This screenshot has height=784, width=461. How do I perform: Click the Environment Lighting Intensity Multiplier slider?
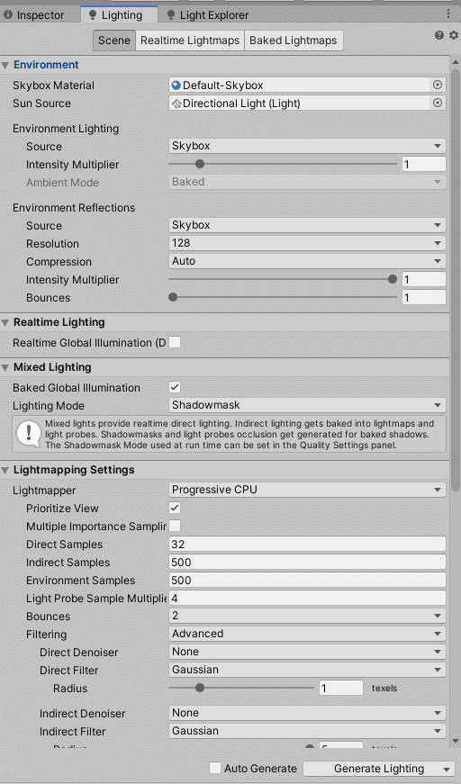[x=283, y=164]
